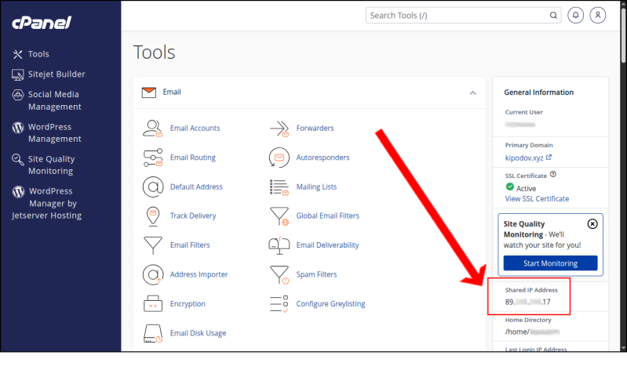
Task: Click the Start Monitoring button
Action: [x=550, y=263]
